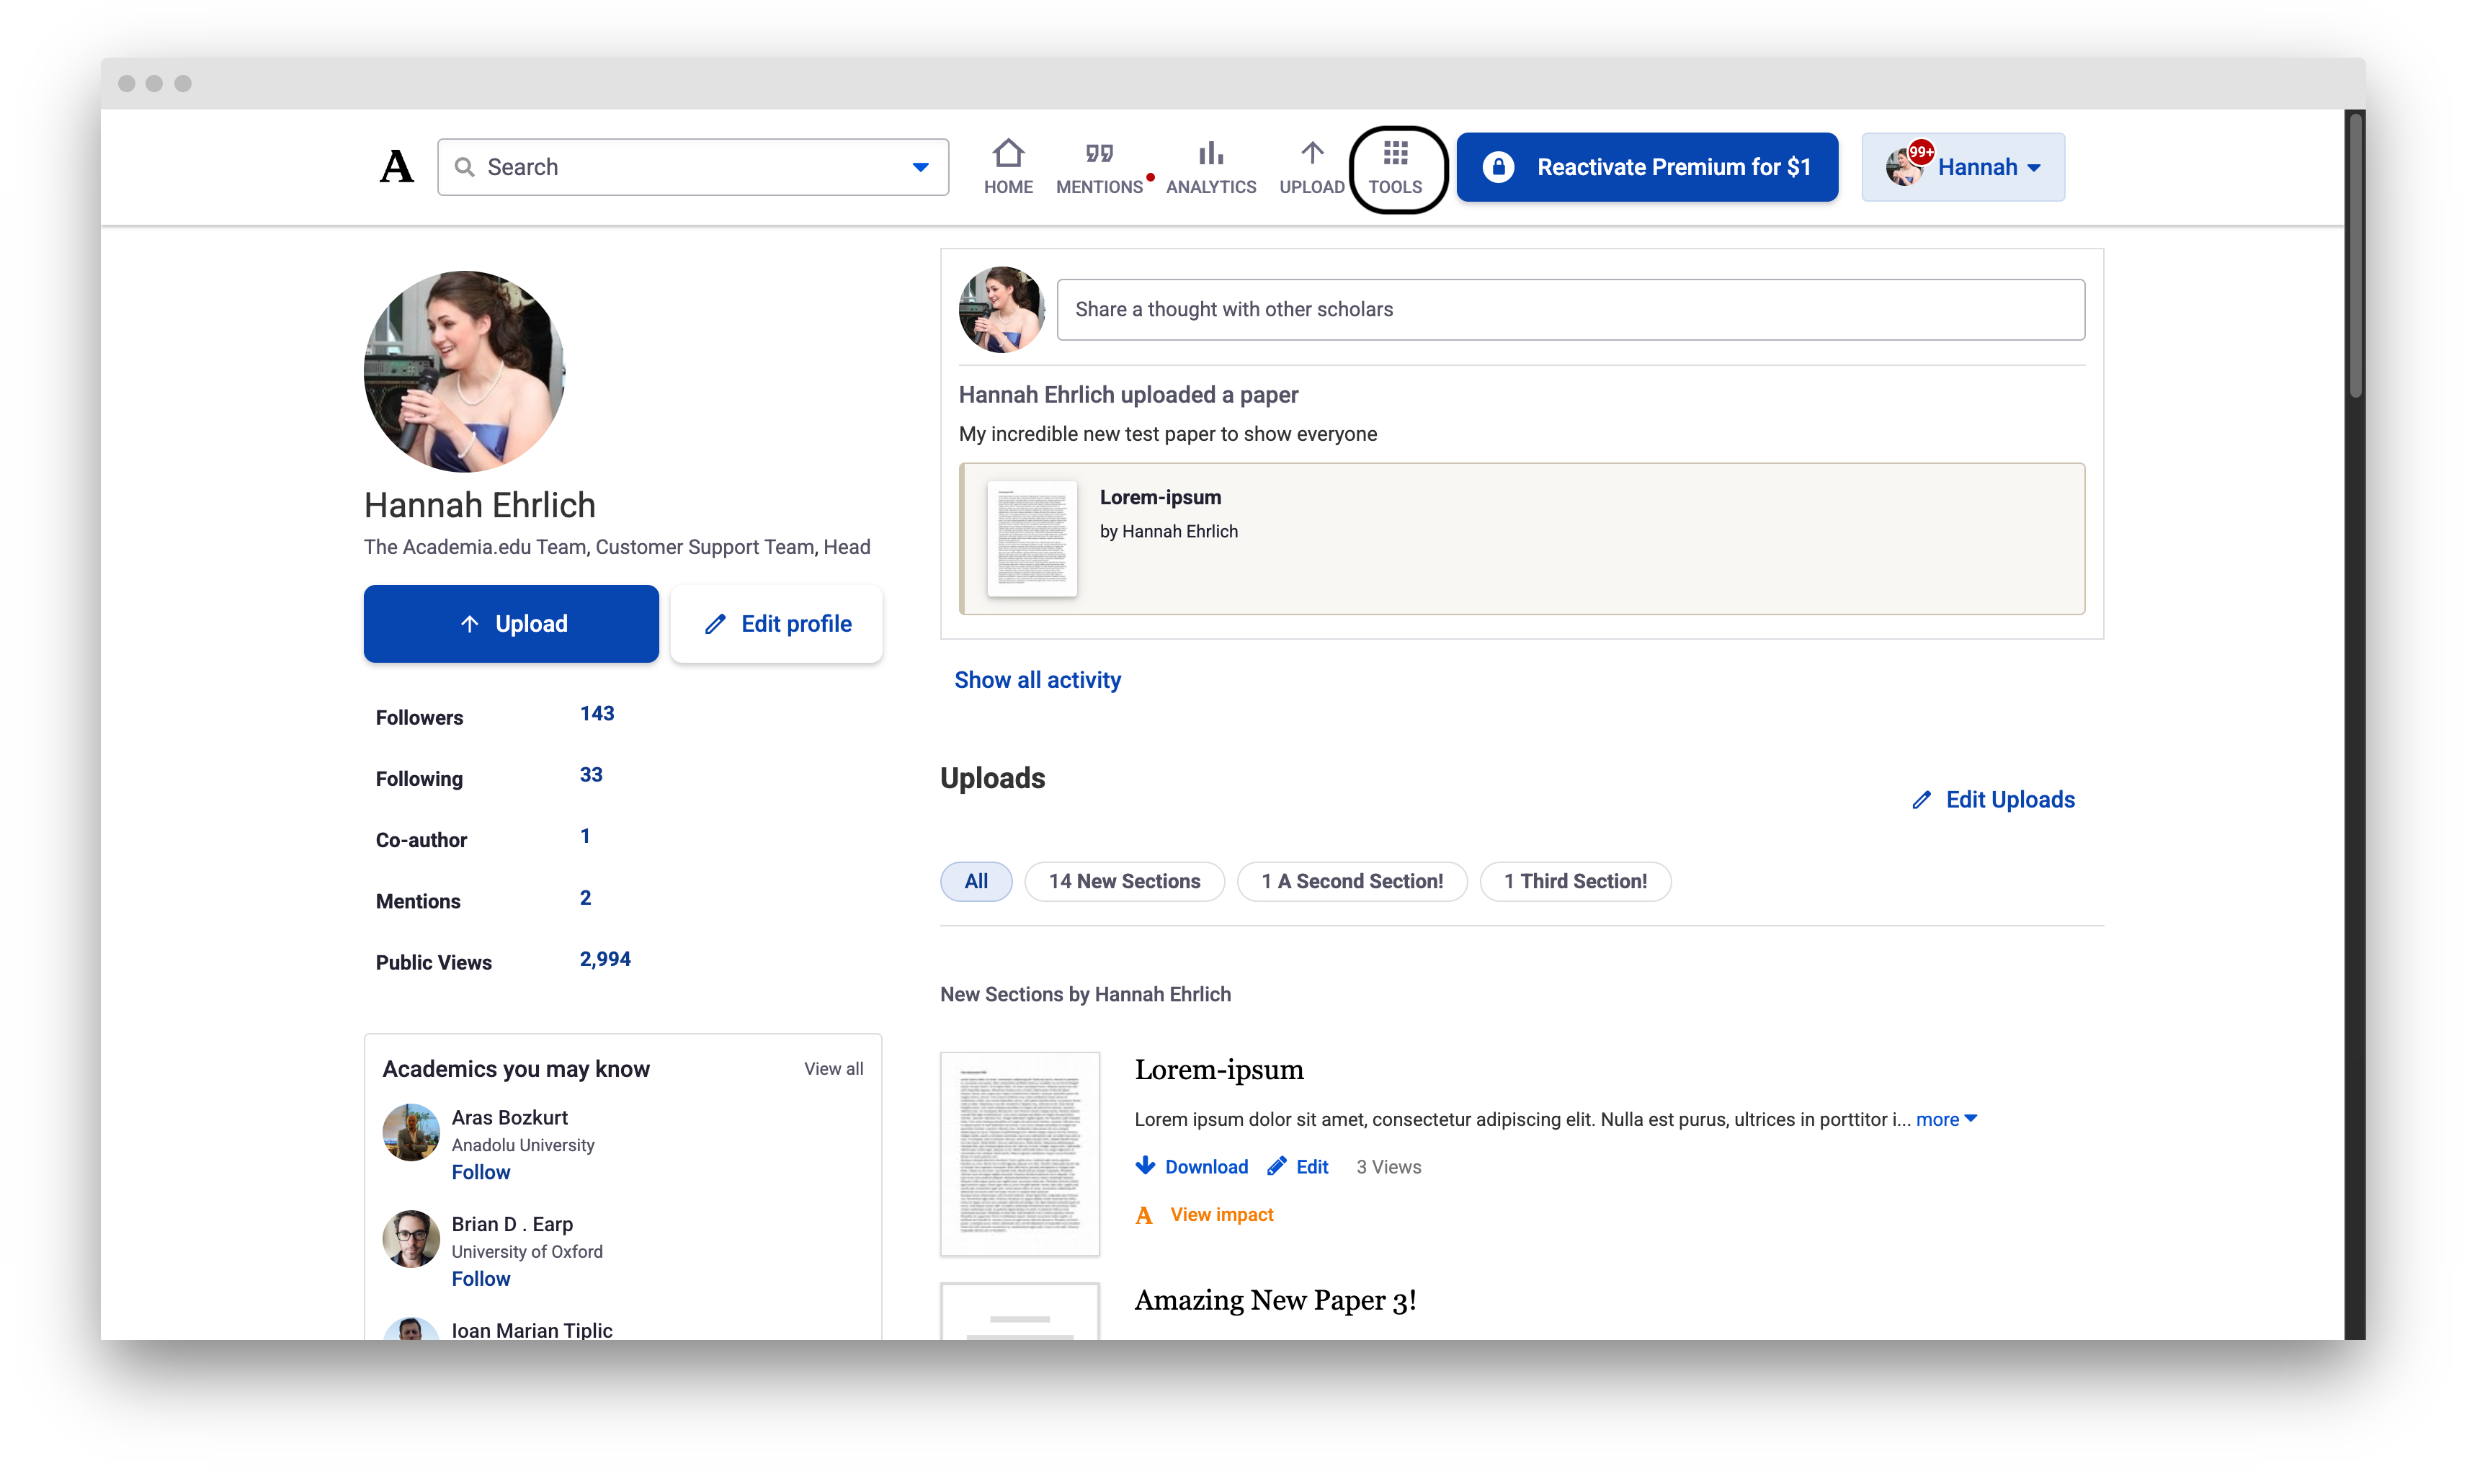Click 'Share a thought with other scholars' box
The image size is (2467, 1484).
tap(1570, 310)
